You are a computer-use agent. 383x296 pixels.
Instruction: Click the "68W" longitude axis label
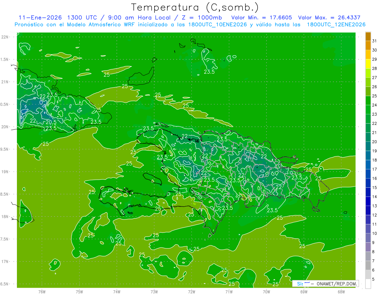click(341, 292)
